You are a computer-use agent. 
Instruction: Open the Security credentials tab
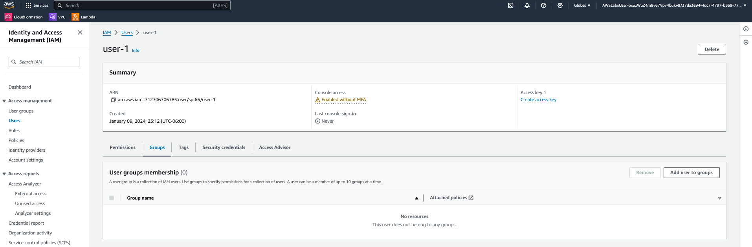(224, 147)
